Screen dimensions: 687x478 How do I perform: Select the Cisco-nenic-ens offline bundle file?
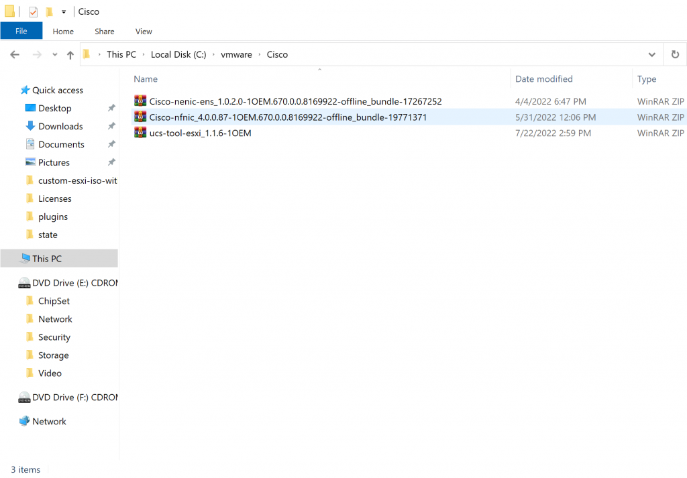click(x=295, y=101)
